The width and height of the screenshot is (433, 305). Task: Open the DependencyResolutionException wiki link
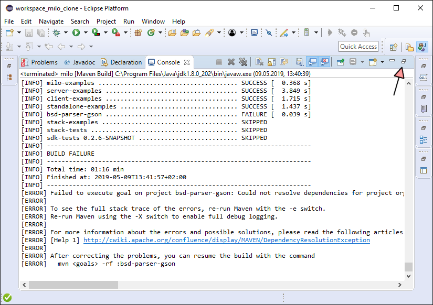pos(226,240)
